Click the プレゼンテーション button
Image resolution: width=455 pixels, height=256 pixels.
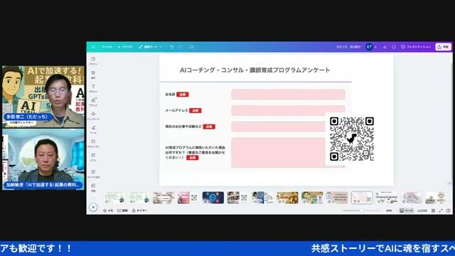[416, 47]
